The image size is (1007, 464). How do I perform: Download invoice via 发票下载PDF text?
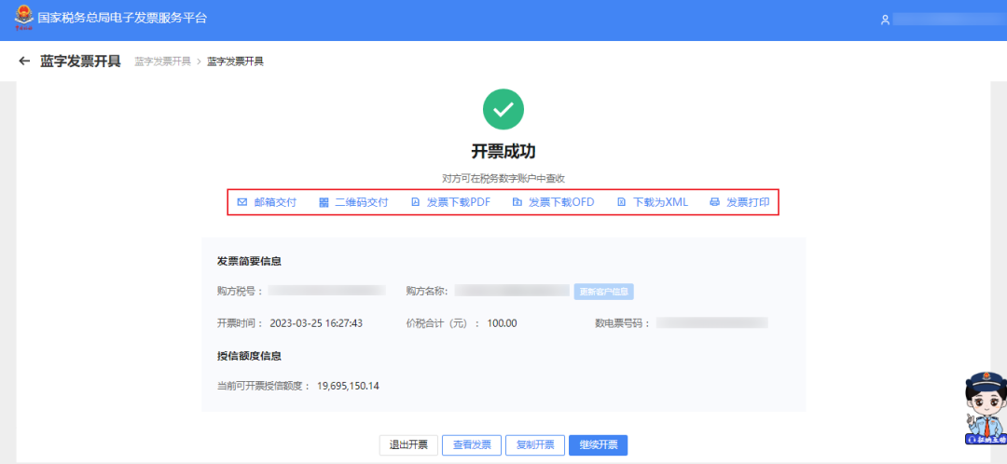click(459, 202)
